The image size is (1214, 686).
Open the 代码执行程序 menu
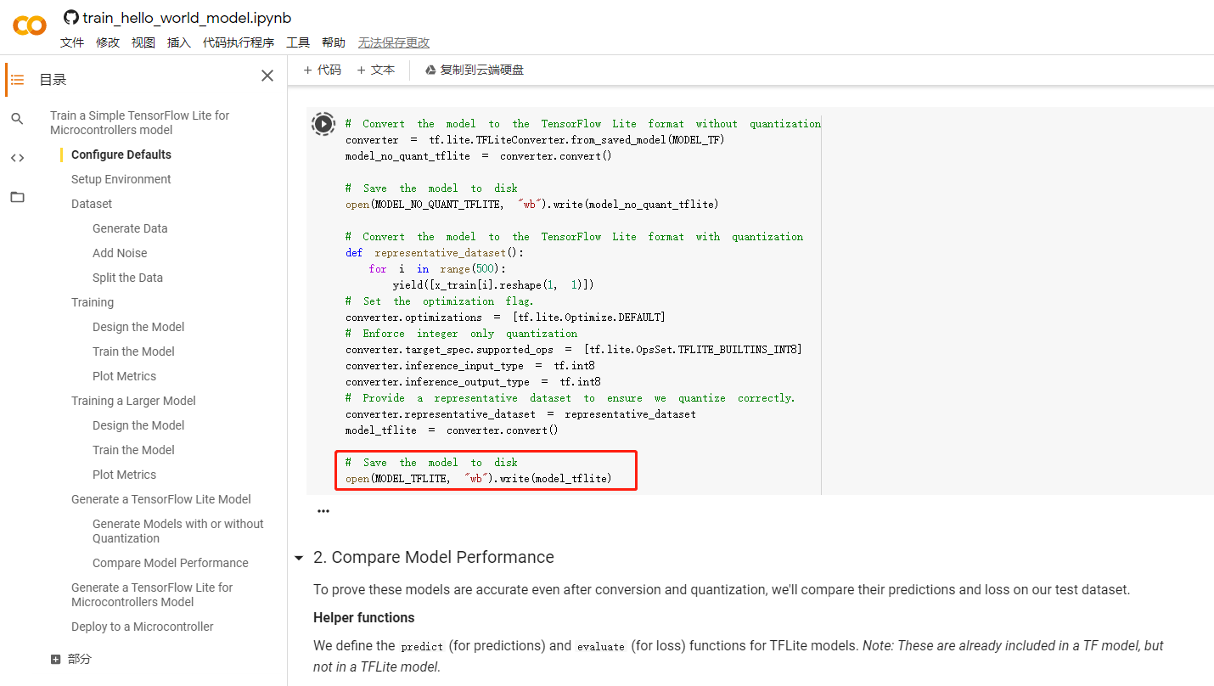[239, 42]
